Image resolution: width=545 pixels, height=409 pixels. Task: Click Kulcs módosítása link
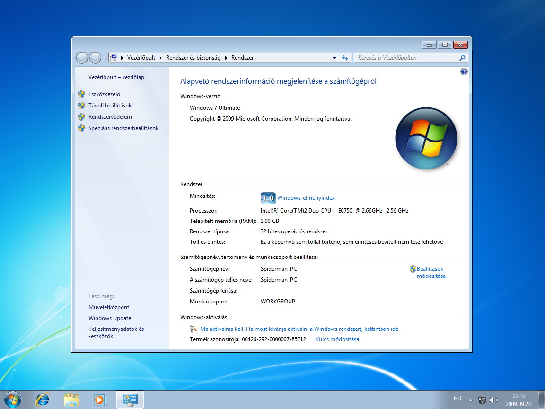337,339
